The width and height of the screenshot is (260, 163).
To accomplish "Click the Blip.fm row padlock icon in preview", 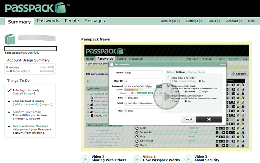I will pos(242,145).
